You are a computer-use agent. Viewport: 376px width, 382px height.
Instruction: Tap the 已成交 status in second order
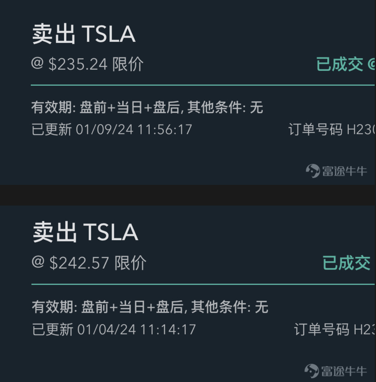(347, 263)
